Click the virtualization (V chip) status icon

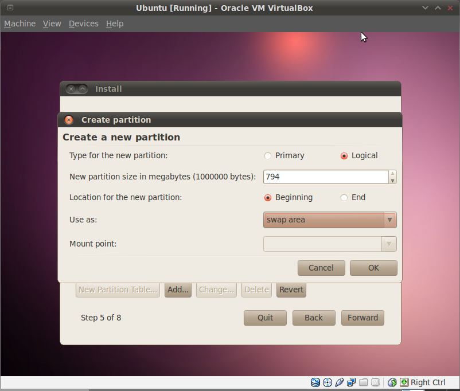(x=375, y=382)
